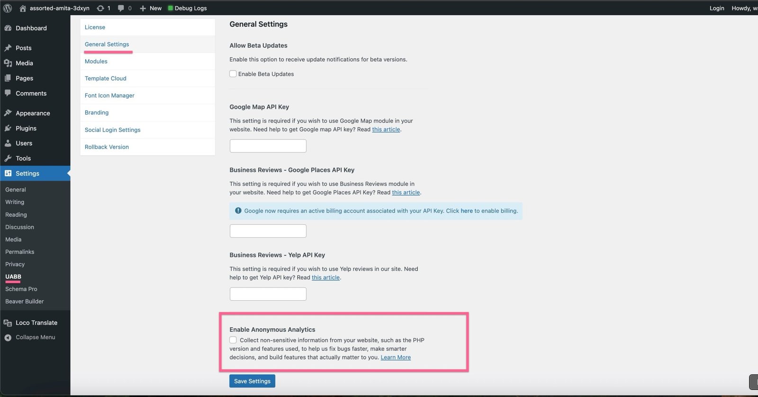This screenshot has height=397, width=758.
Task: Open Plugins via the plug icon
Action: coord(8,128)
